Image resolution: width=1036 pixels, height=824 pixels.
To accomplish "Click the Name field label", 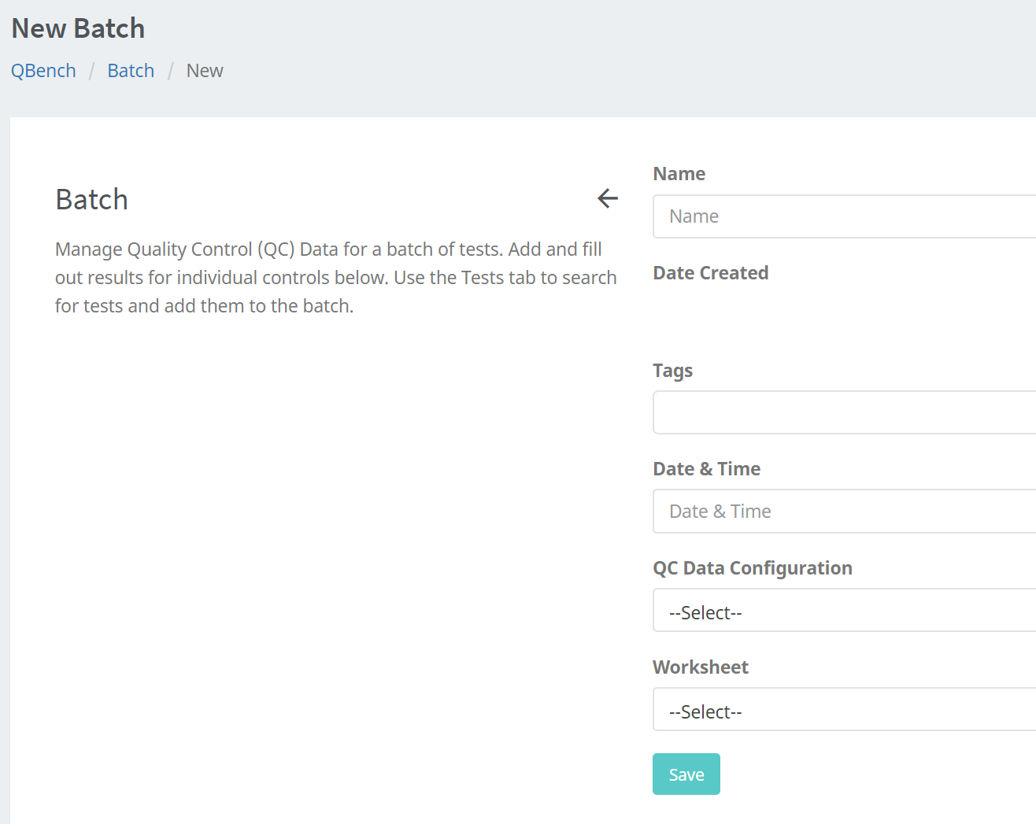I will 679,174.
